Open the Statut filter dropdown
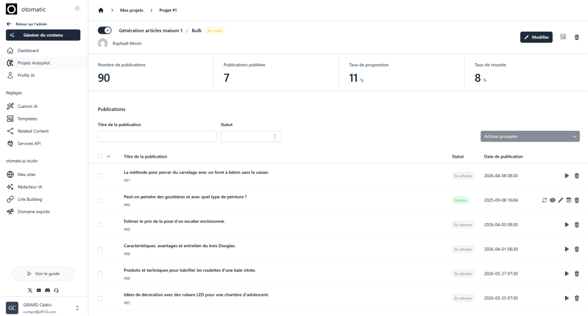 point(250,136)
